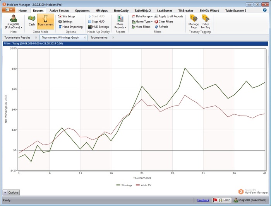Select the Home ribbon tab

(x=22, y=10)
